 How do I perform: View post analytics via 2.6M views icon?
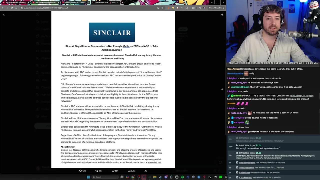[131, 171]
